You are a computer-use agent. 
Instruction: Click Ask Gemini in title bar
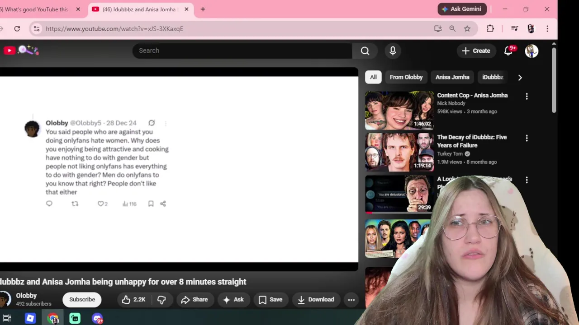tap(462, 9)
